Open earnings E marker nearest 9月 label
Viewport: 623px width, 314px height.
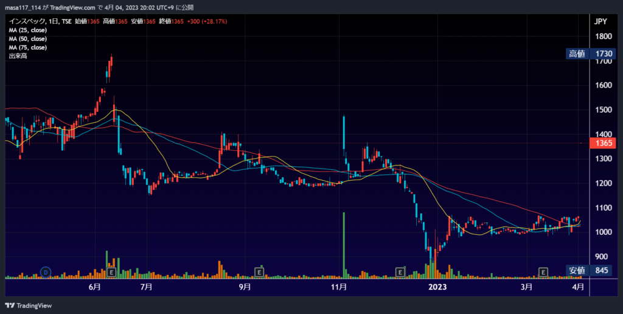click(259, 272)
